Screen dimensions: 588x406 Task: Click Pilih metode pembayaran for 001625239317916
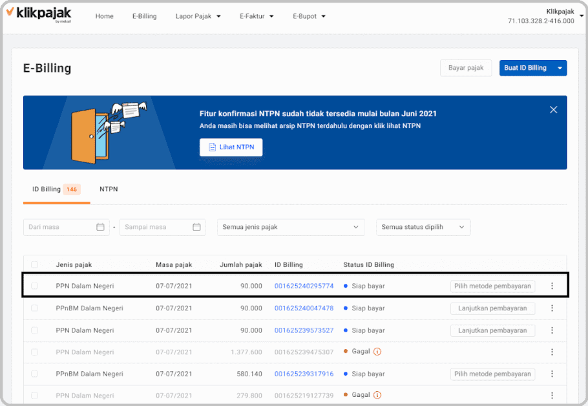[492, 374]
